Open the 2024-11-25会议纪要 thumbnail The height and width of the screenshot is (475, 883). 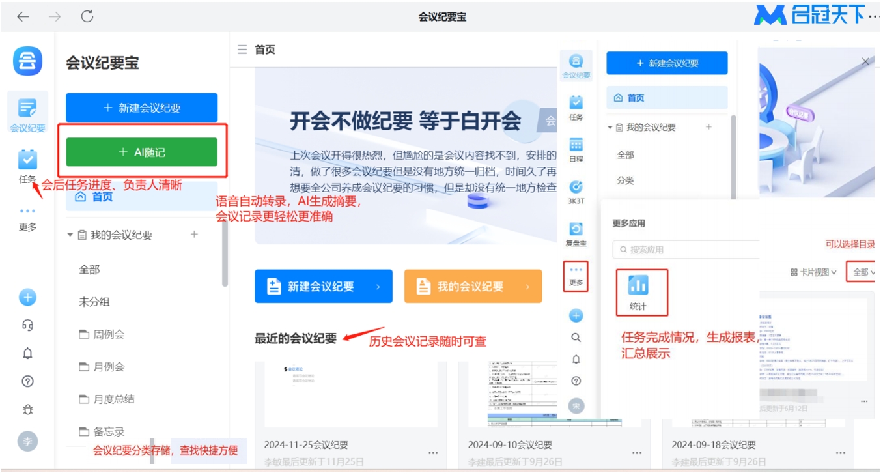pyautogui.click(x=351, y=395)
